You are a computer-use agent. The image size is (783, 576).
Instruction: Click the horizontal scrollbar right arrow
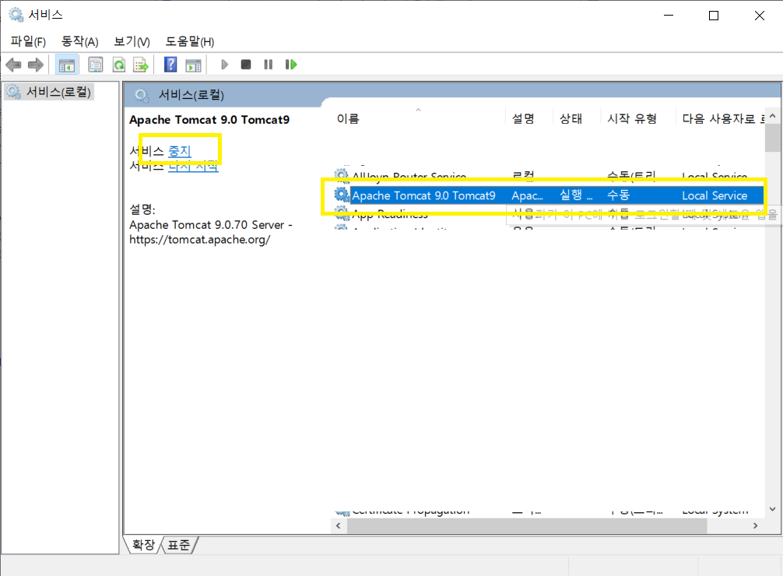(756, 525)
